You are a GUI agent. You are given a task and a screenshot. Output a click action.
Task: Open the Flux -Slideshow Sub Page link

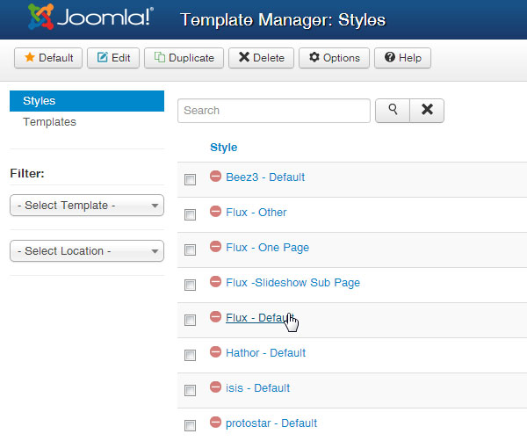pyautogui.click(x=292, y=283)
